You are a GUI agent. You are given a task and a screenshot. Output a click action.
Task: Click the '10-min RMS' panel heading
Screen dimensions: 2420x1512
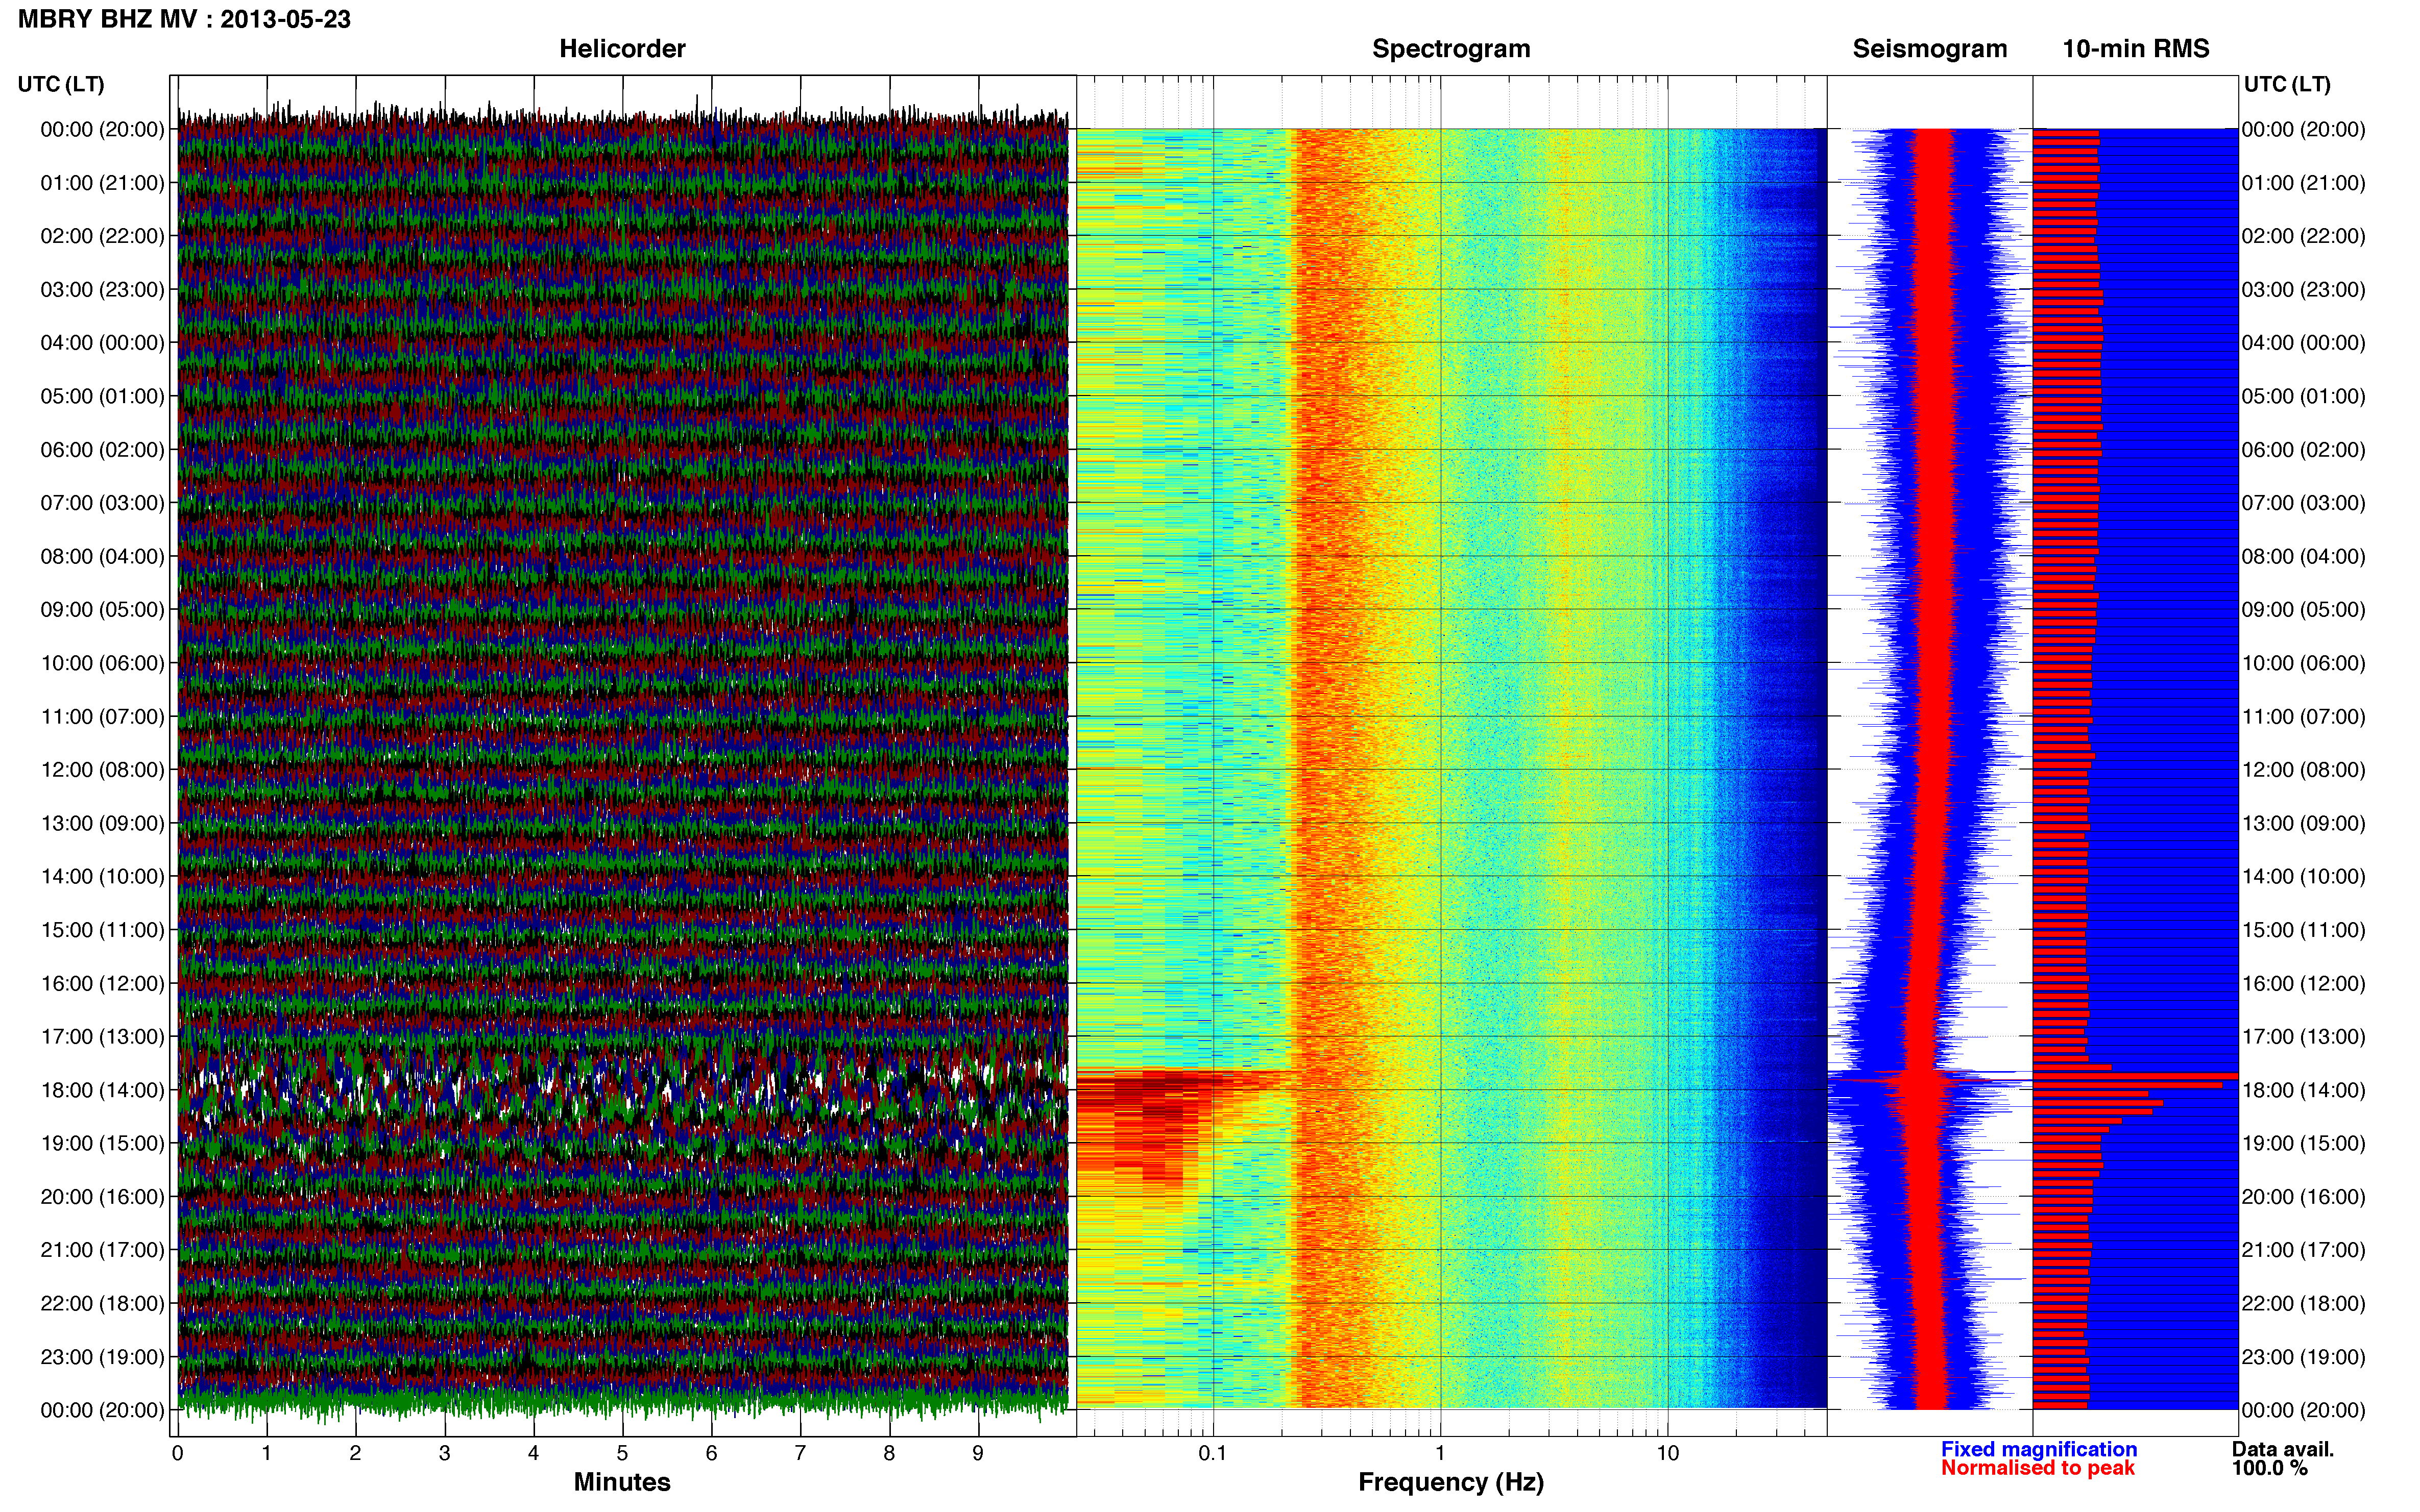pos(2135,49)
